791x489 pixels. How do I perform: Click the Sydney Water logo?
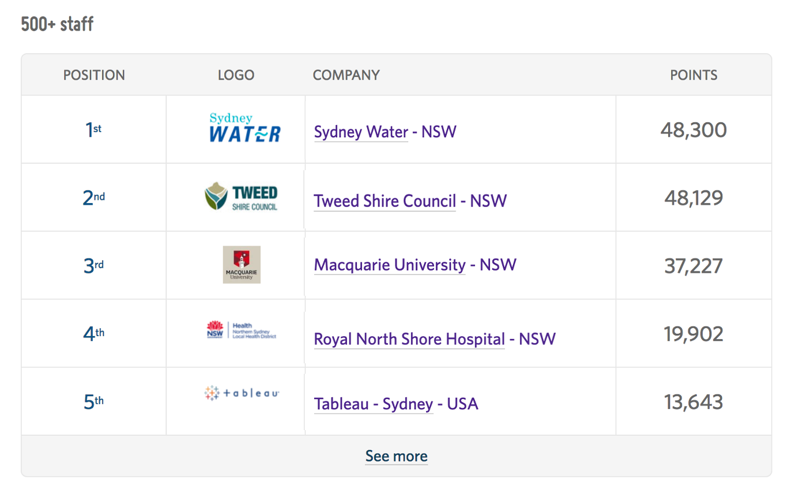[x=244, y=128]
